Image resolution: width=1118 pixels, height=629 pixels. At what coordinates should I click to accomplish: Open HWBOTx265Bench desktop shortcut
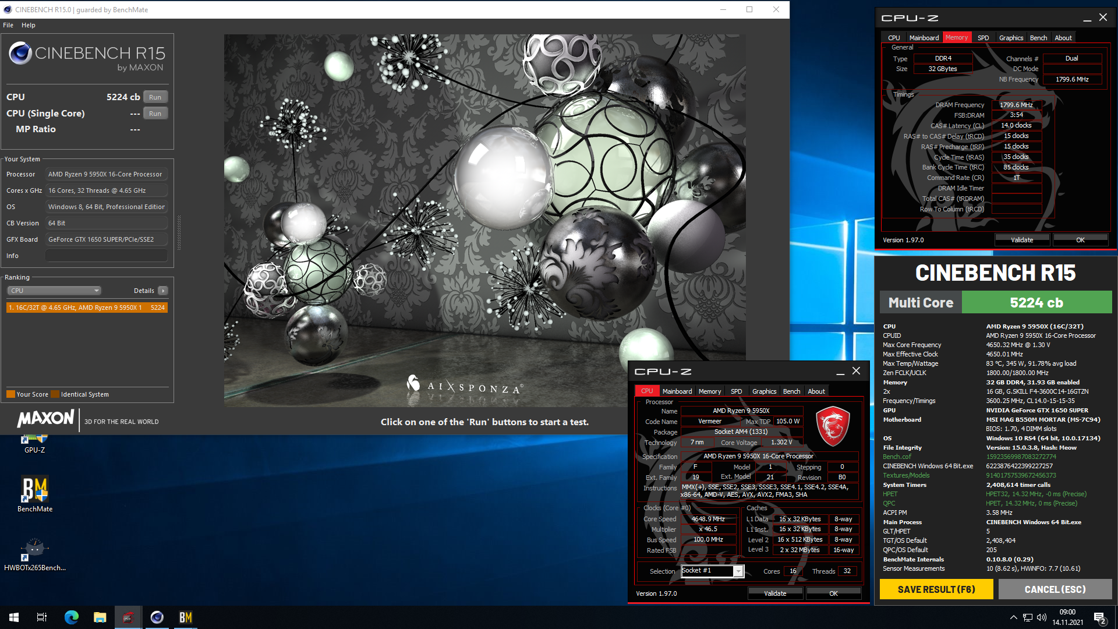(x=34, y=553)
